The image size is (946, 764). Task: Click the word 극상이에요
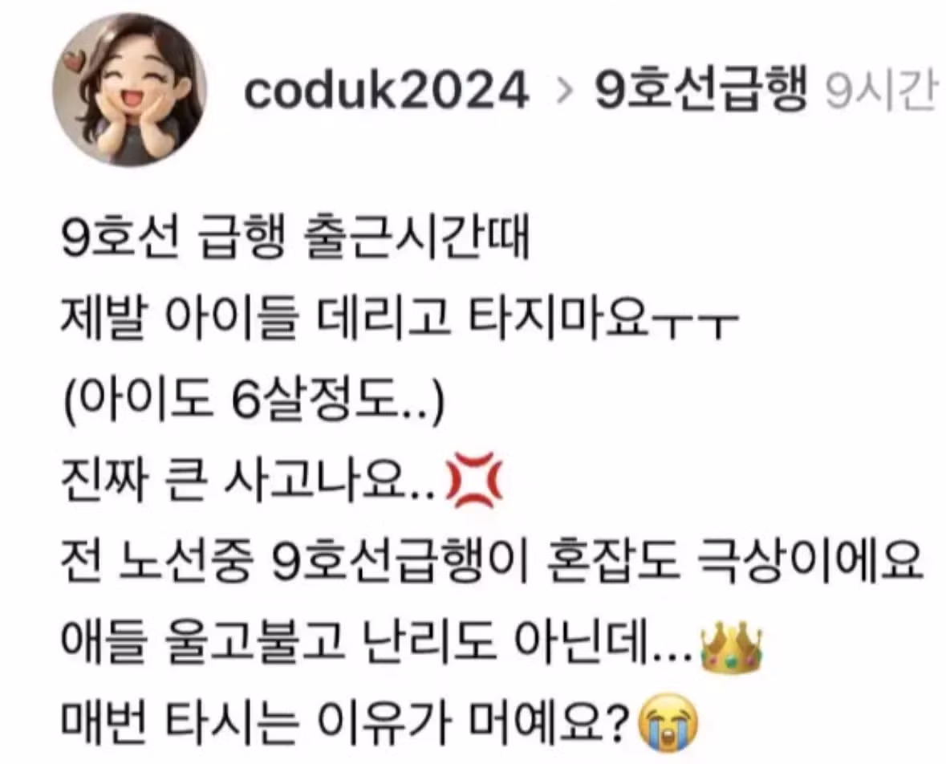pos(811,563)
